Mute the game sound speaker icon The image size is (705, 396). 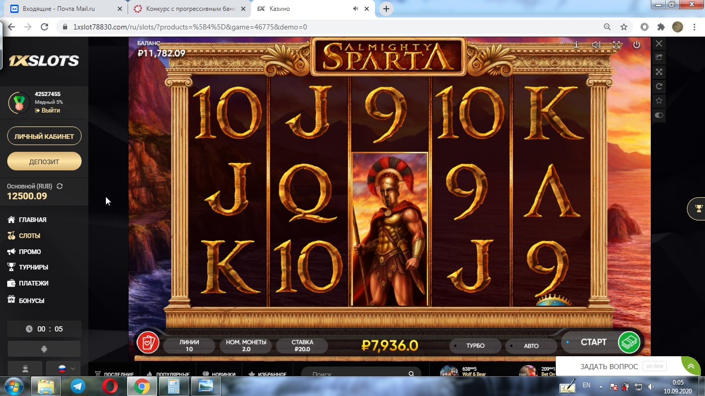[596, 45]
